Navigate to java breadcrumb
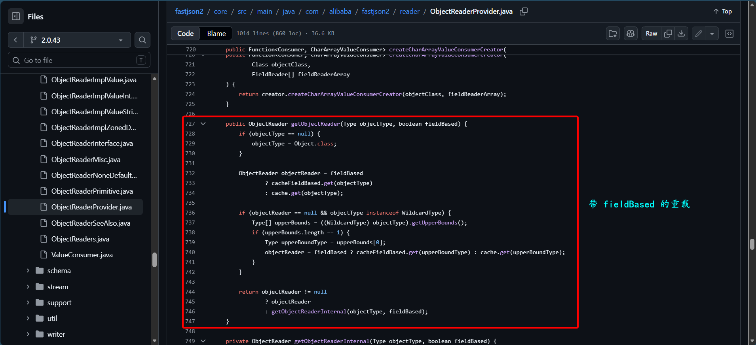Image resolution: width=756 pixels, height=345 pixels. [289, 11]
